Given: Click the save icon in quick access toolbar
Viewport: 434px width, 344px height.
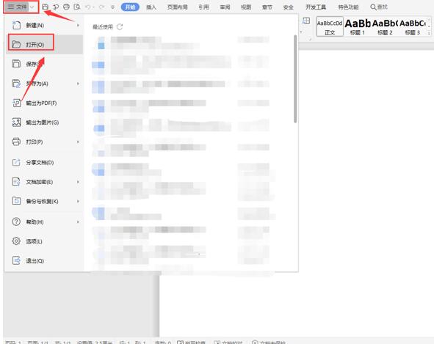Looking at the screenshot, I should (45, 7).
